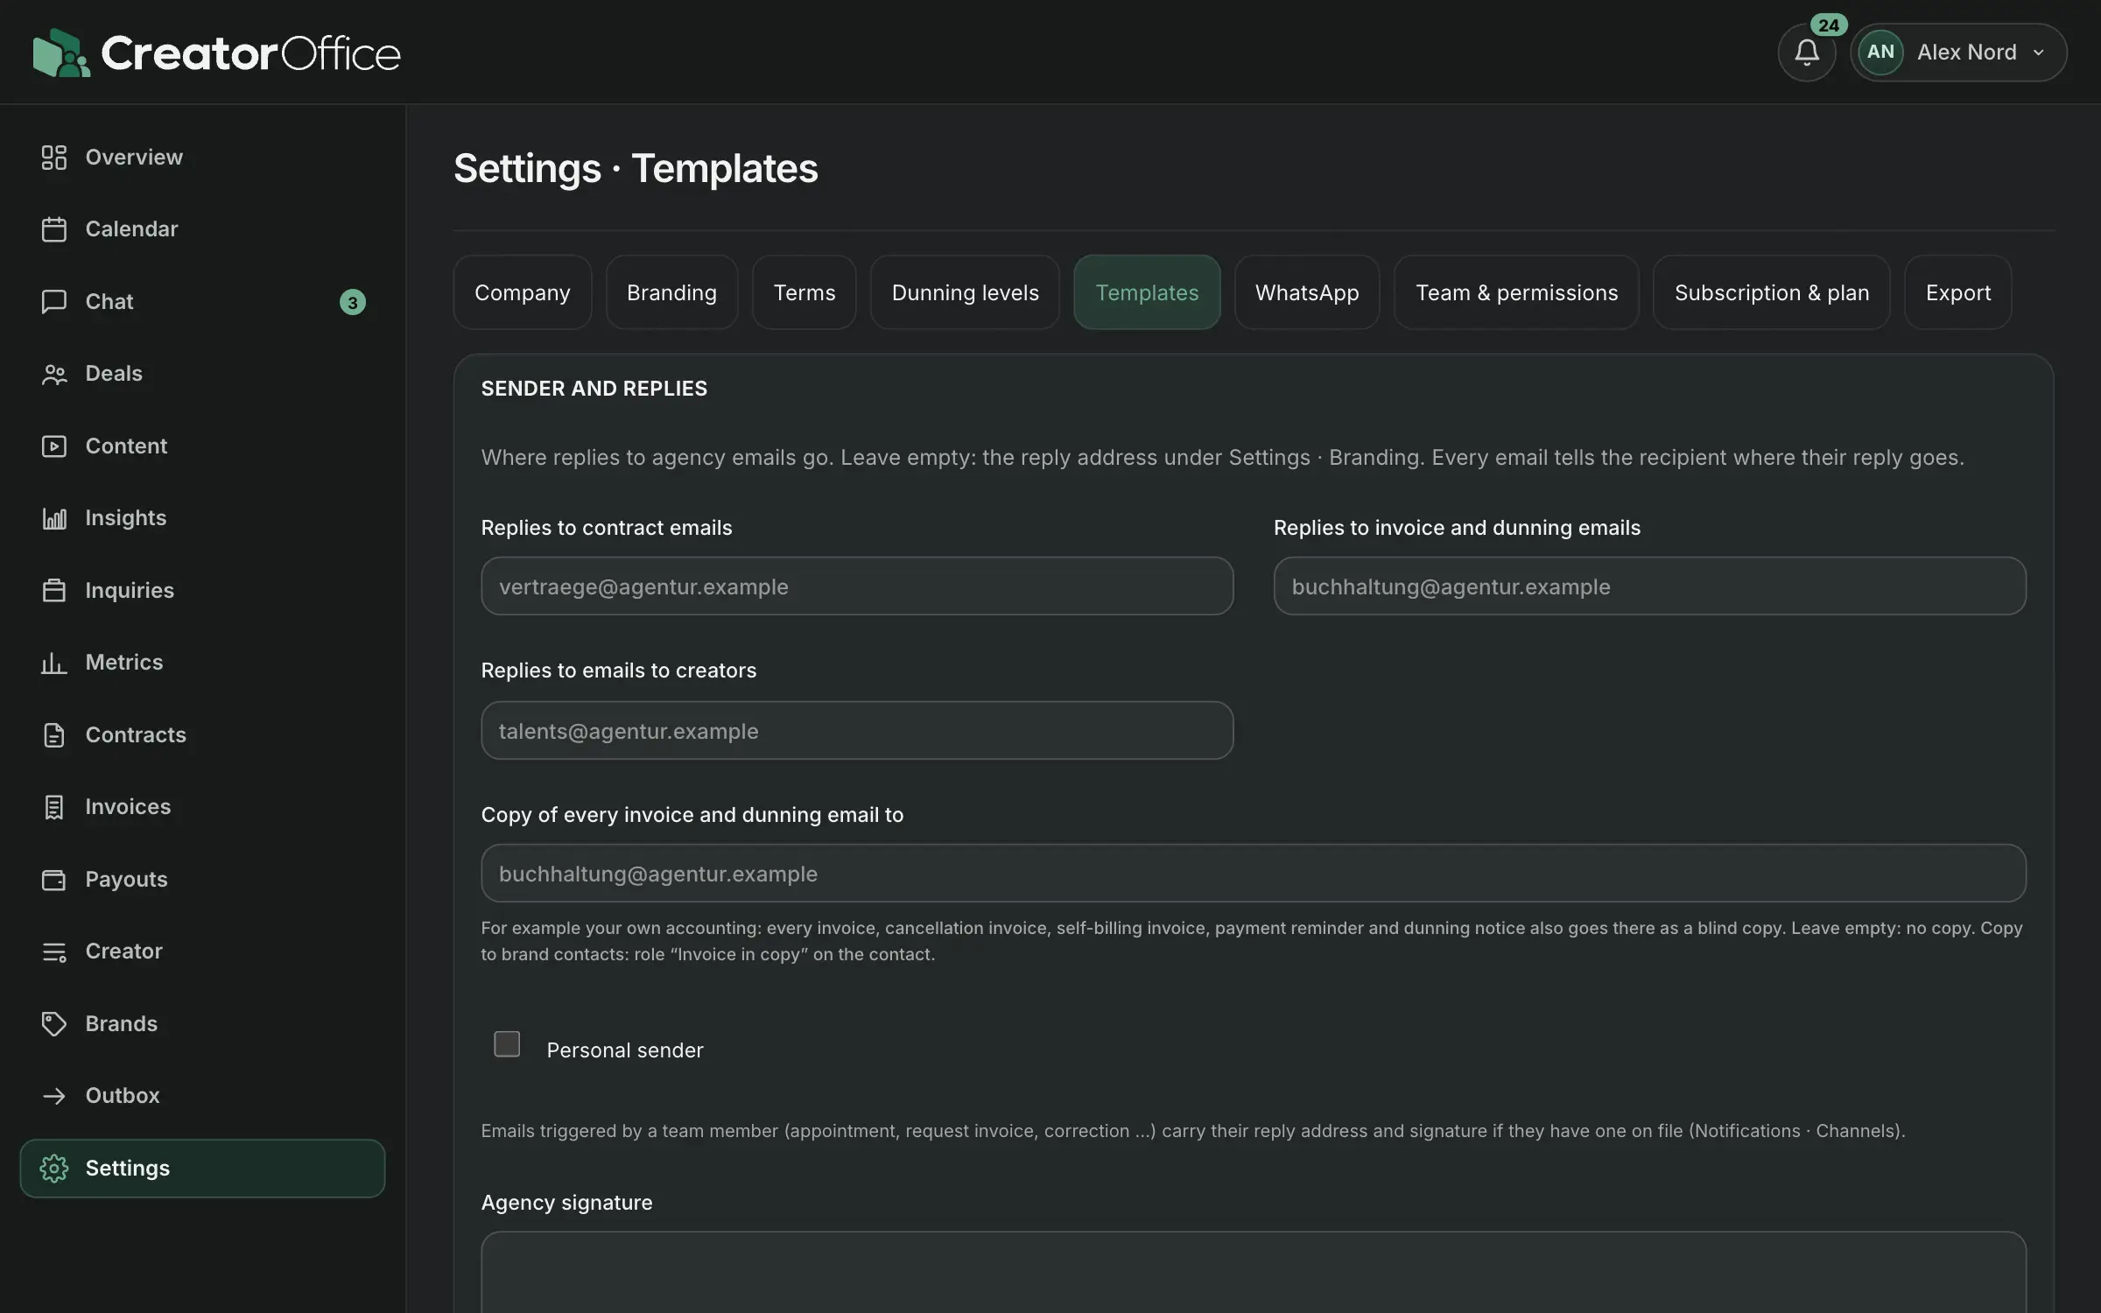Enable the Personal sender checkbox
Image resolution: width=2101 pixels, height=1313 pixels.
point(507,1043)
